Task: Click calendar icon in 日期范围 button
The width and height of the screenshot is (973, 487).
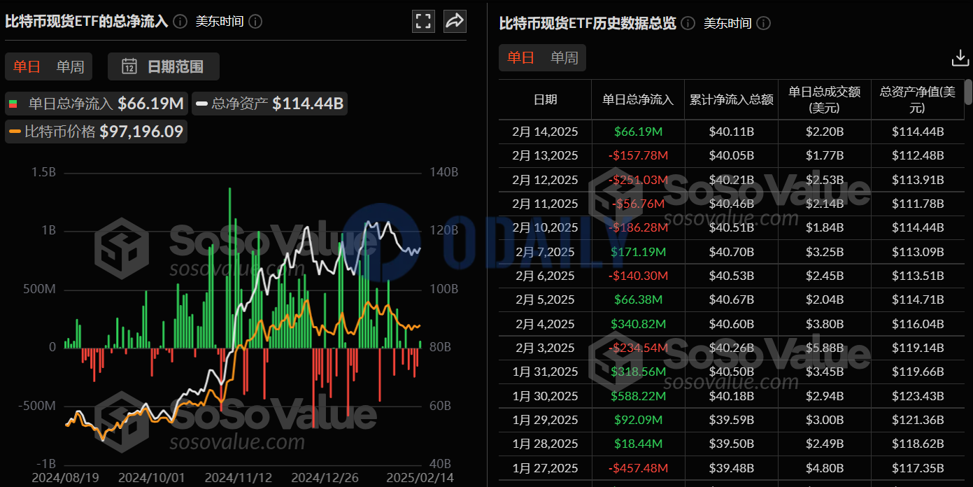Action: [129, 66]
